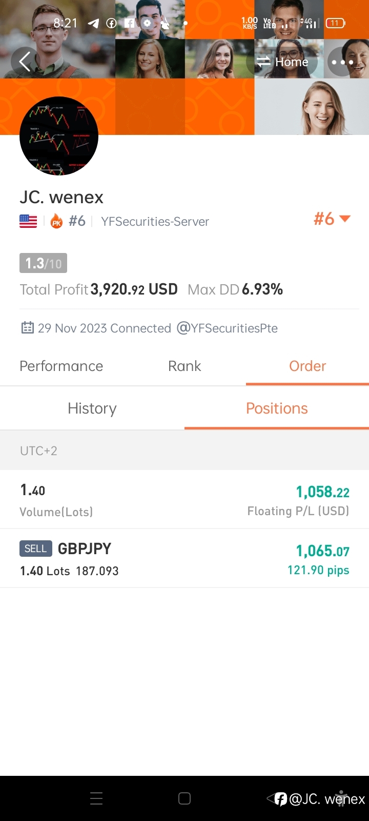Select the Order tab
369x821 pixels.
click(x=307, y=366)
